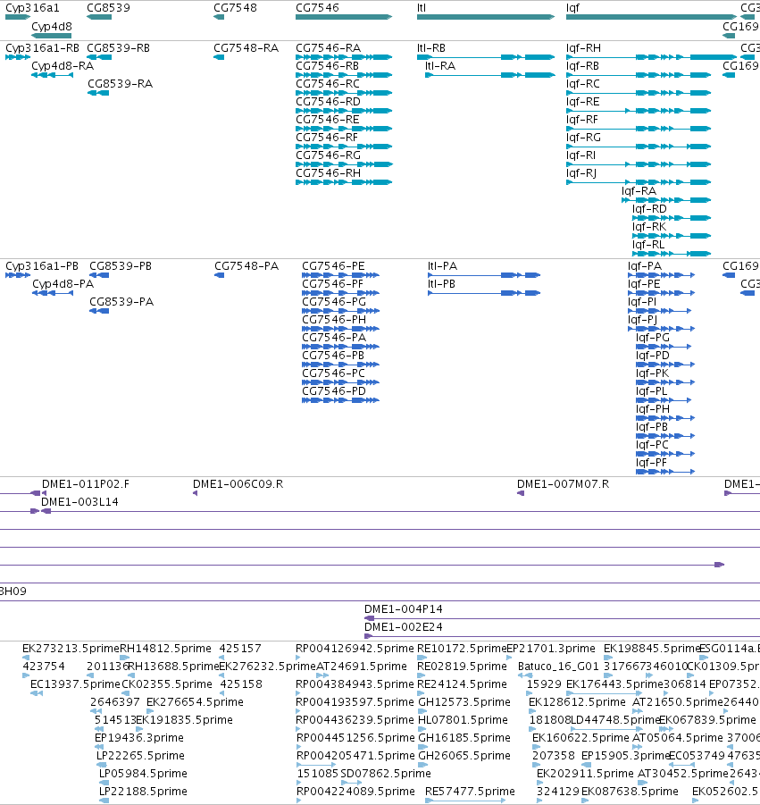Click the GH12573.5prime EST label

[x=464, y=702]
